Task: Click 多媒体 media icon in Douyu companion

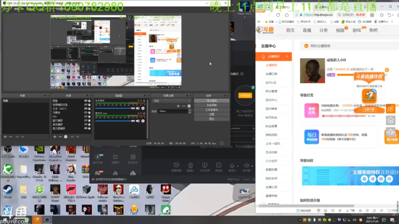Action: (218, 166)
